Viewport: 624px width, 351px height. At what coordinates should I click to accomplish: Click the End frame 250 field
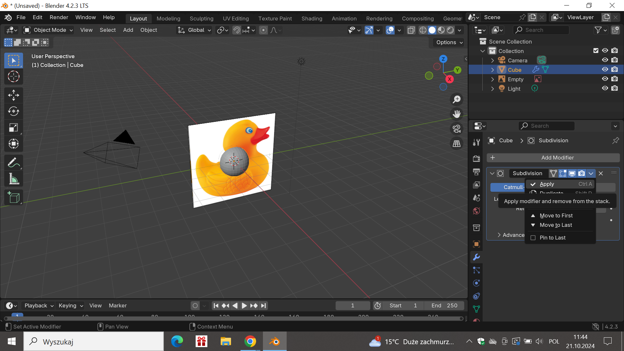[x=444, y=306]
